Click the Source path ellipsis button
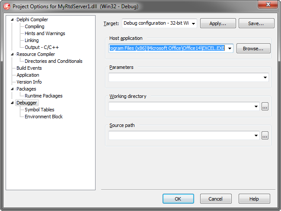Viewport: 281px width, 211px height. pos(265,136)
